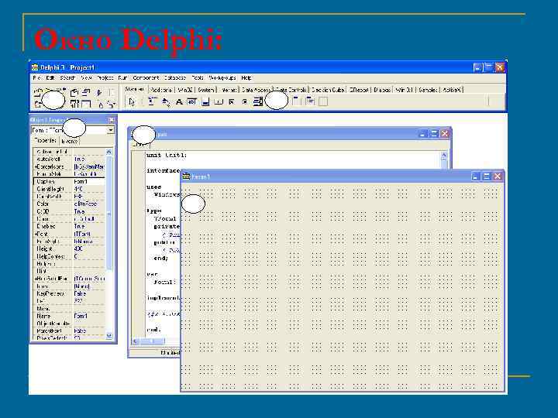Switch to the ActiveX palette tab
This screenshot has width=558, height=418.
pyautogui.click(x=452, y=90)
